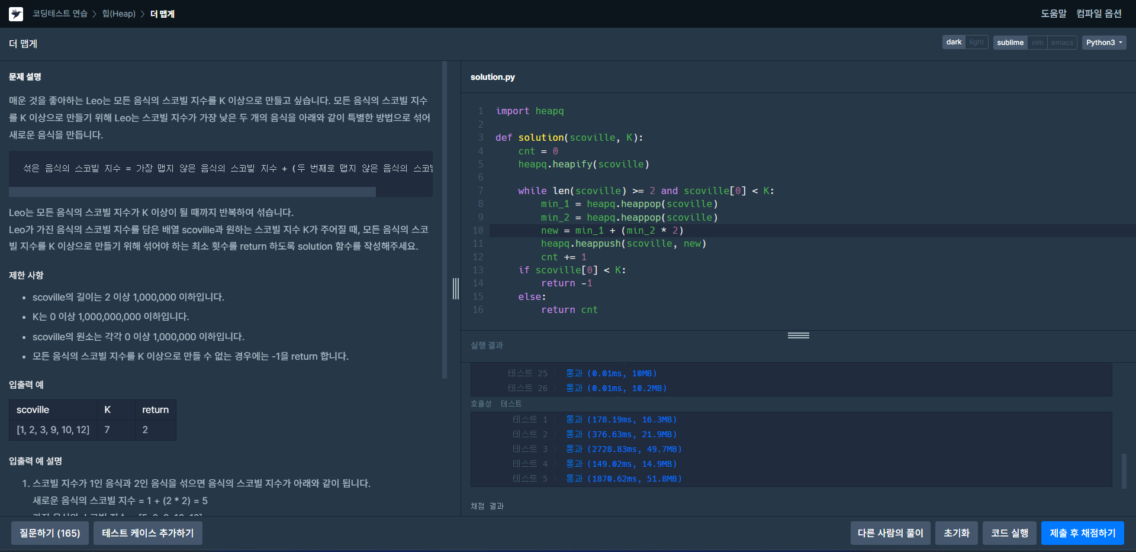Click return cnt line in editor
This screenshot has width=1136, height=552.
(x=569, y=310)
